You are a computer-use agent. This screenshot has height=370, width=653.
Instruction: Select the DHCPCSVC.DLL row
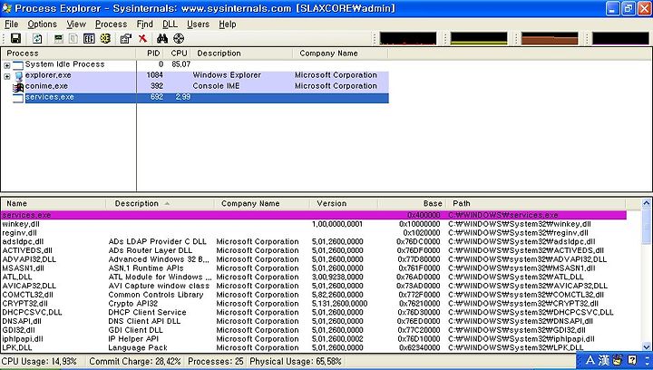pos(314,312)
